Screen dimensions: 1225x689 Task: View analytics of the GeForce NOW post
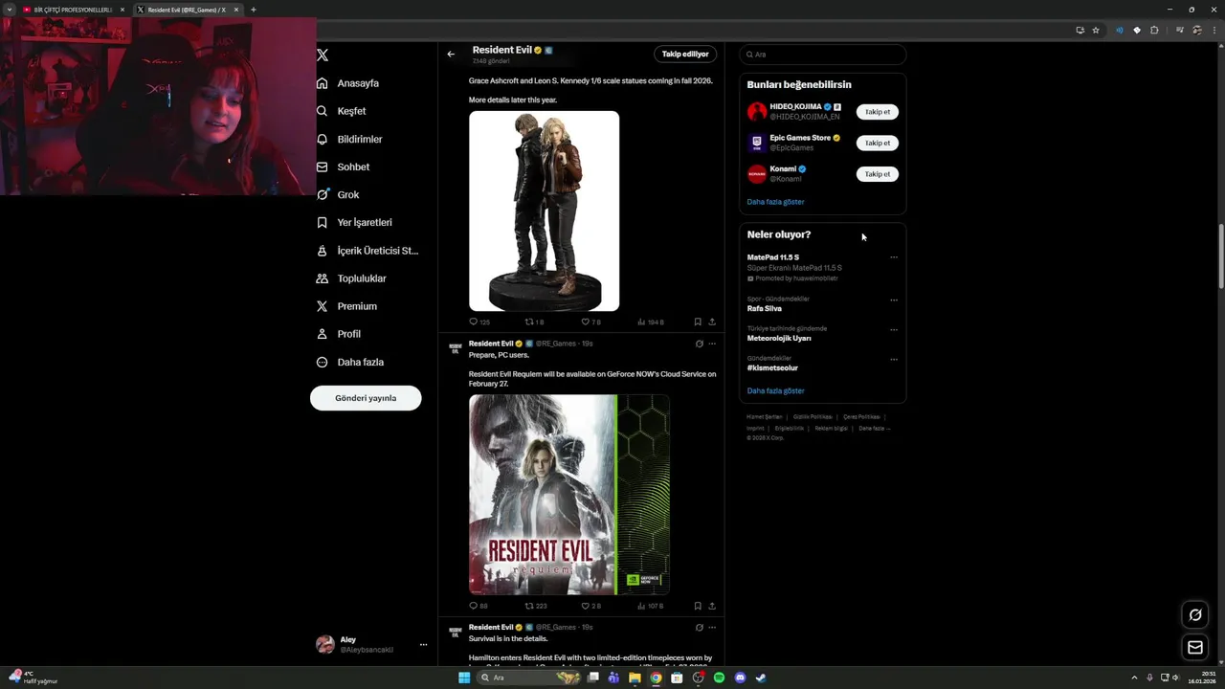[650, 606]
